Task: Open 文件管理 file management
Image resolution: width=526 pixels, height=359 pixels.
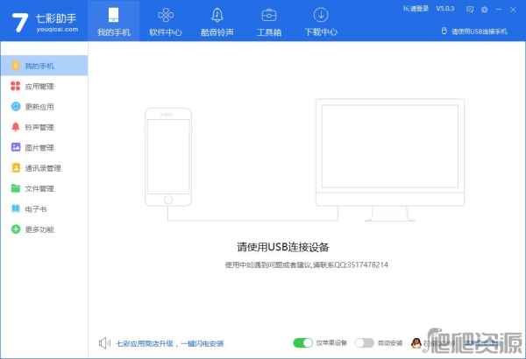Action: pyautogui.click(x=39, y=188)
